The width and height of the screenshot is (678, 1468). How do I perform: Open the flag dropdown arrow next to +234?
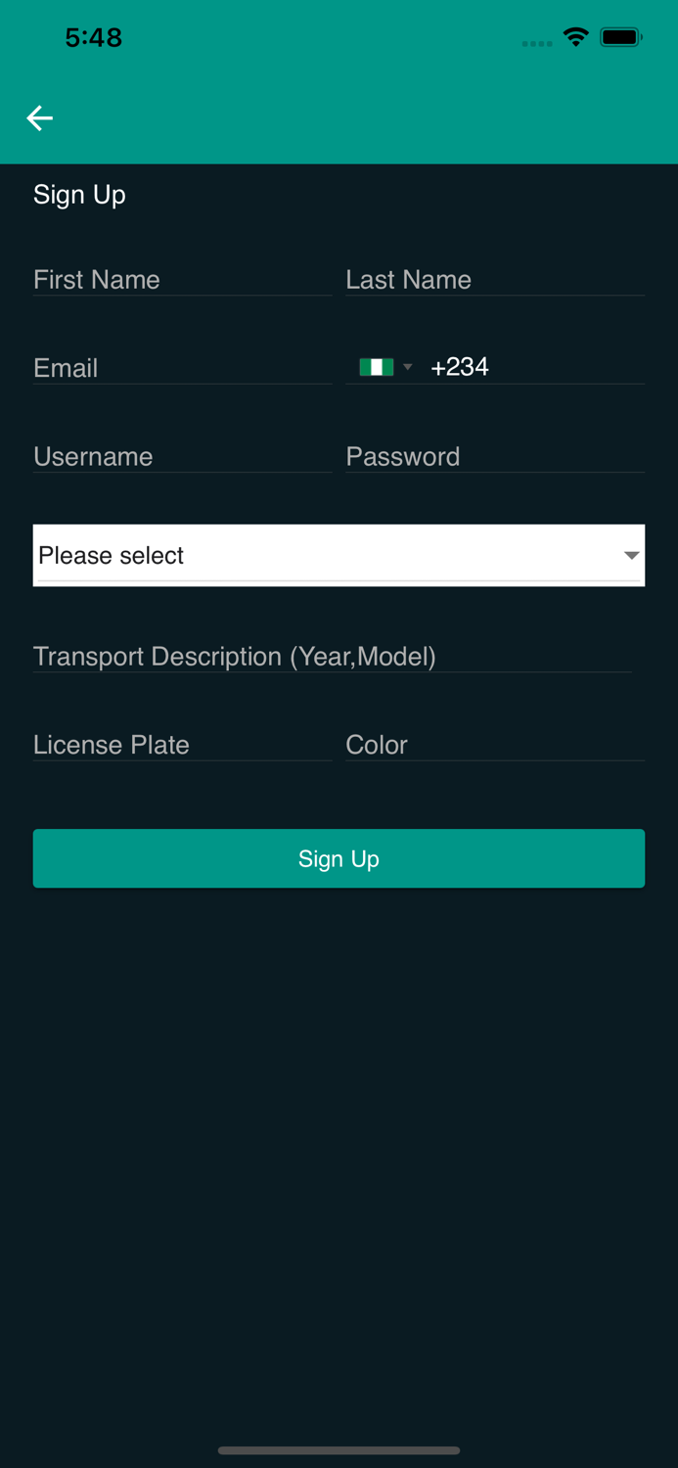(x=408, y=367)
